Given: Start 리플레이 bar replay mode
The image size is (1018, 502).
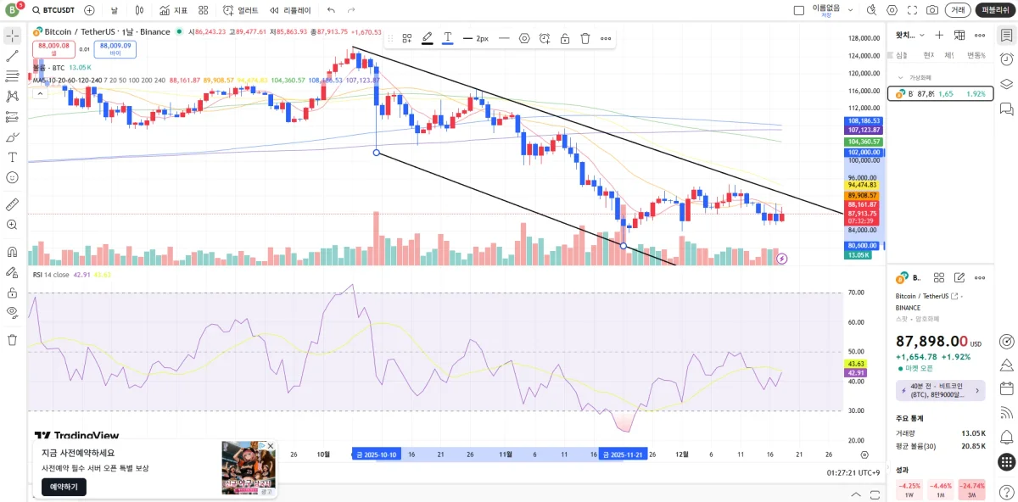Looking at the screenshot, I should (x=290, y=10).
